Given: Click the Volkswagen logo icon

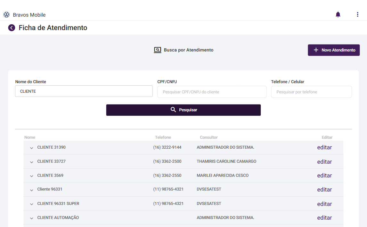Looking at the screenshot, I should point(6,15).
